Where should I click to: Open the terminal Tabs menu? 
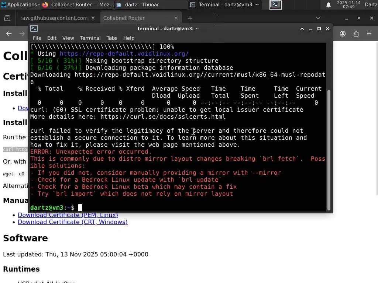coord(112,38)
